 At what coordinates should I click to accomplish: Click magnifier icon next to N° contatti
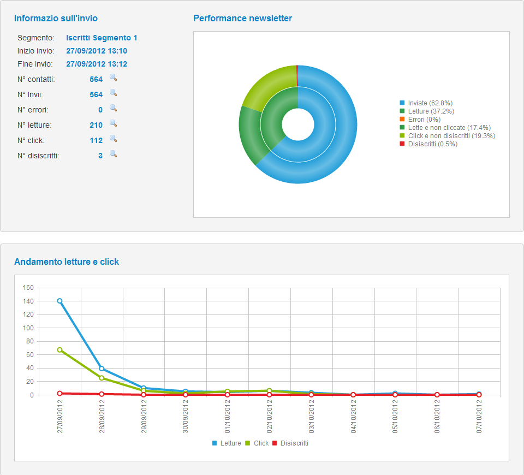(114, 78)
